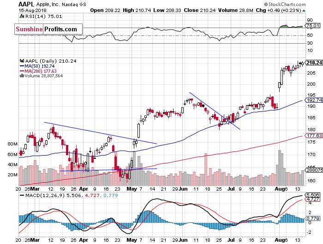Viewport: 323px width, 244px height.
Task: Click the 80M volume axis label
Action: 12,144
